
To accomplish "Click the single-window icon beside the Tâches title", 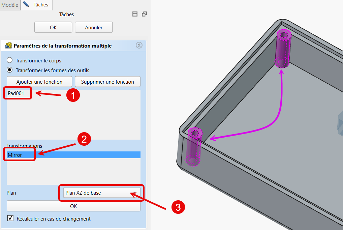I will point(135,14).
